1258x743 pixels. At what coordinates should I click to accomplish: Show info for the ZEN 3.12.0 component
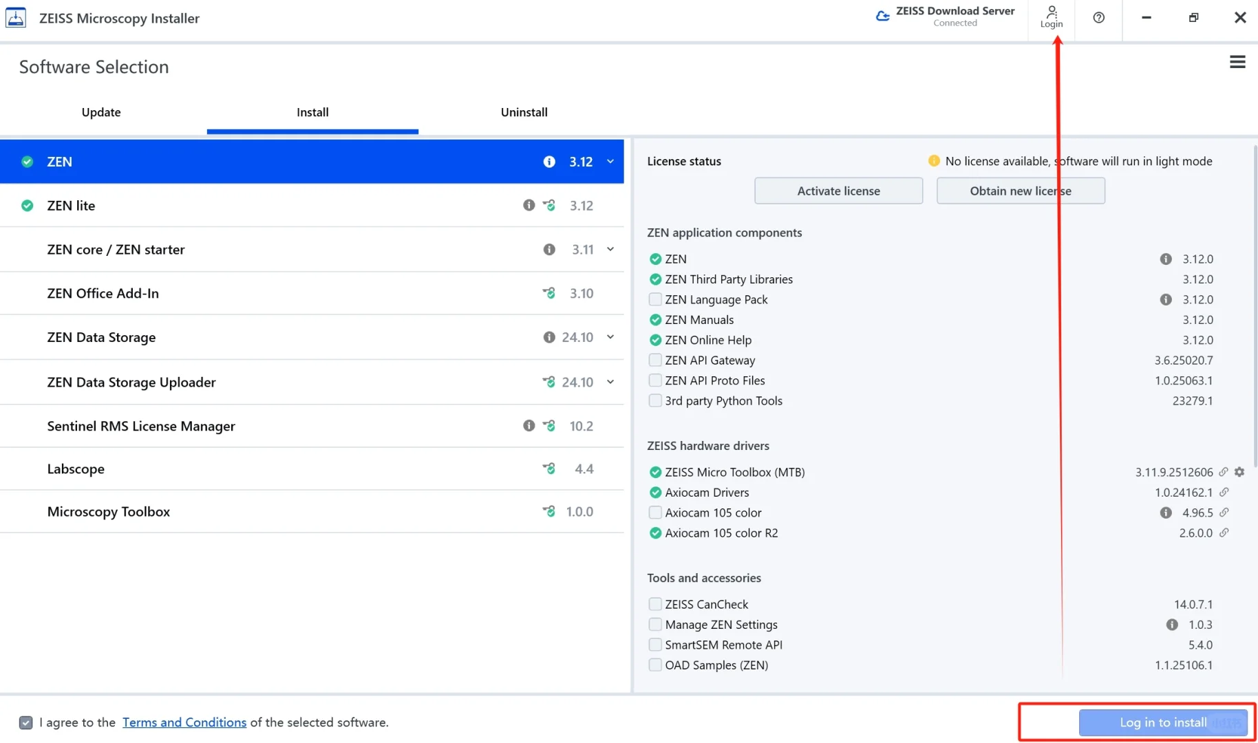click(x=1166, y=259)
